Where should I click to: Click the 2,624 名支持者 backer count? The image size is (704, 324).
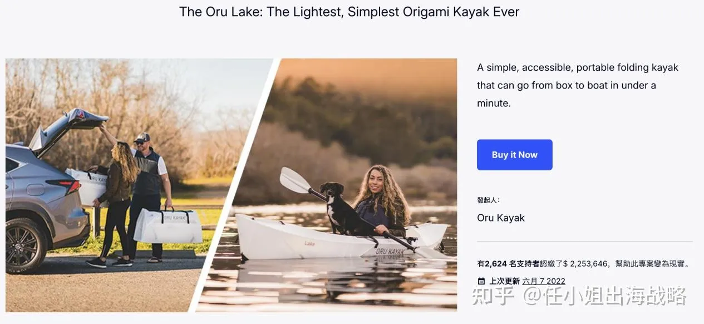[512, 264]
